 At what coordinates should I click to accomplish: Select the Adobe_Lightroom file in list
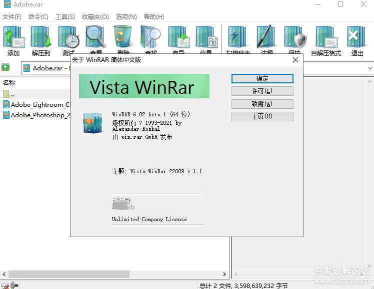[x=40, y=104]
